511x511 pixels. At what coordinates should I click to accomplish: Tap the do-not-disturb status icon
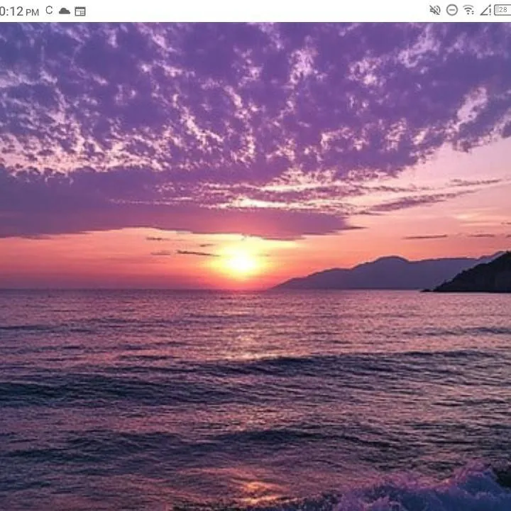(x=451, y=10)
